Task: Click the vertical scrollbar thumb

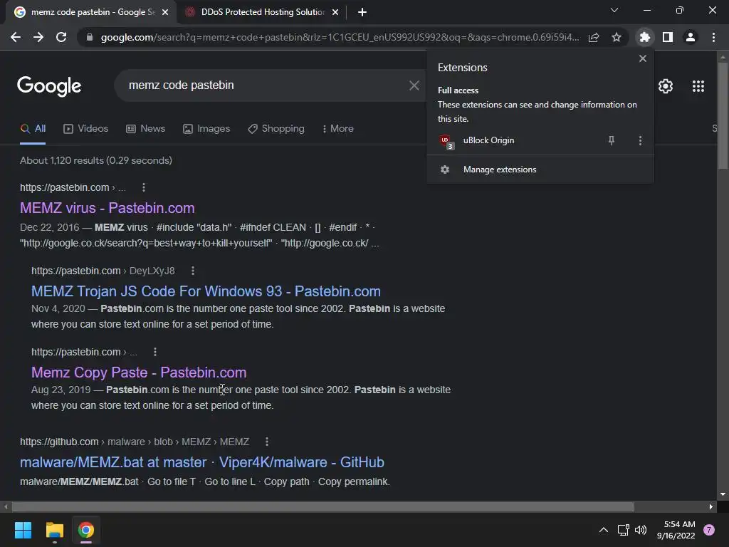Action: click(723, 116)
